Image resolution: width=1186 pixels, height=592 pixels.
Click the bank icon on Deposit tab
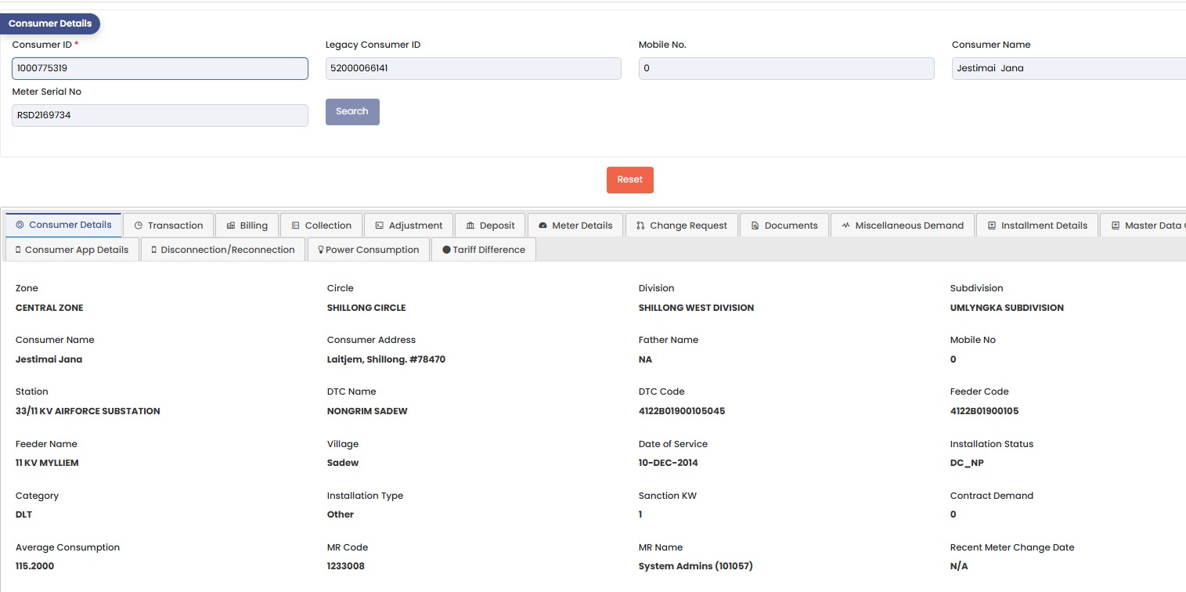(470, 226)
